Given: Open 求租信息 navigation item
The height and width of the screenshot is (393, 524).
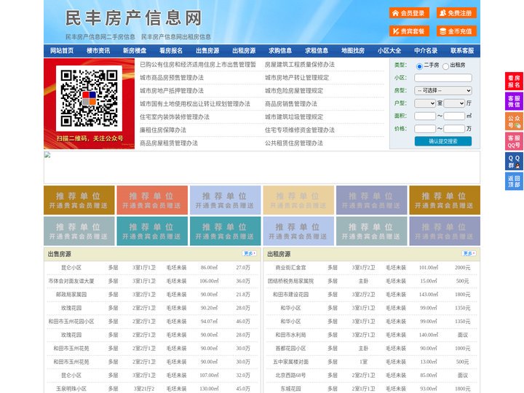Looking at the screenshot, I should (x=317, y=51).
